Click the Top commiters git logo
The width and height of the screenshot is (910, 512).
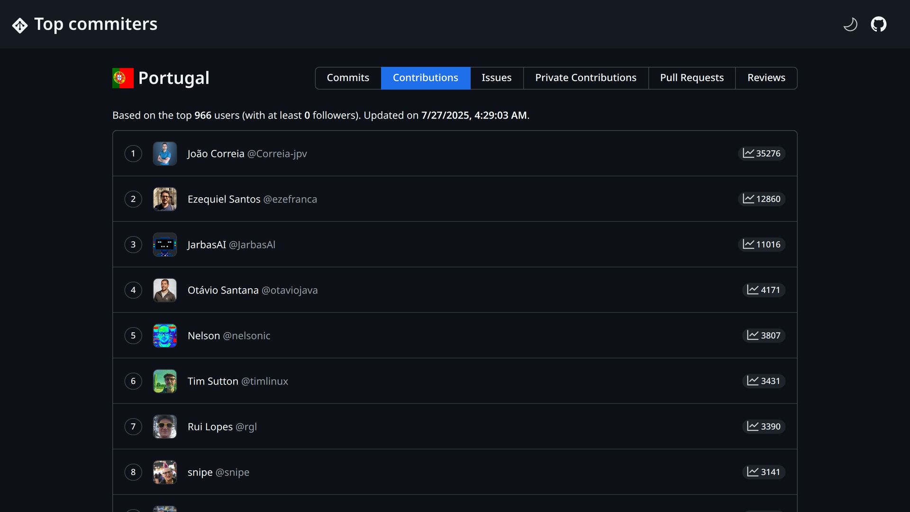pos(20,25)
